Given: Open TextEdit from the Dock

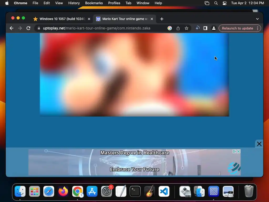Looking at the screenshot, I should (121, 191).
